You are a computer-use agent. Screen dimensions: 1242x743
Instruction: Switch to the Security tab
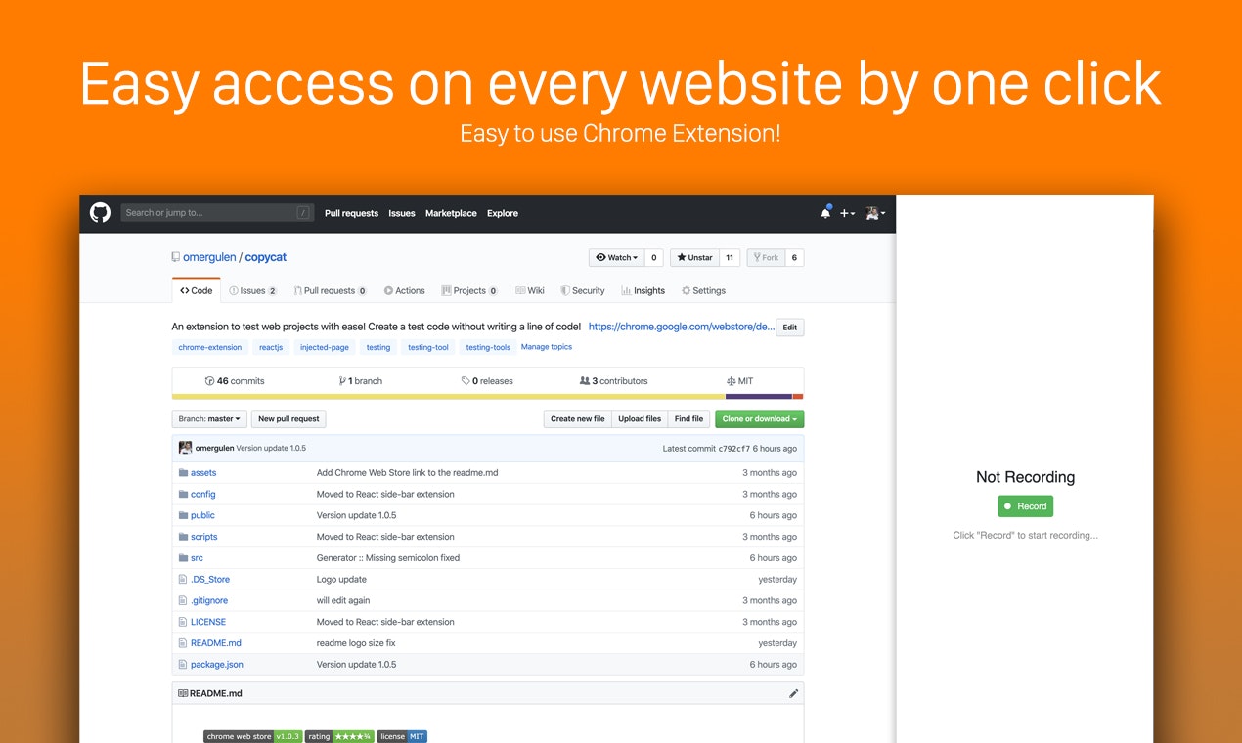[x=583, y=290]
